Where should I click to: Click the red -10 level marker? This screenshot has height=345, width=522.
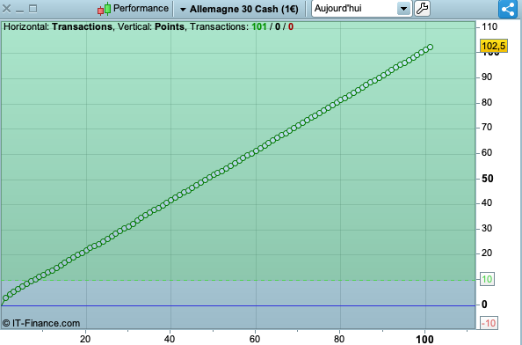pos(489,323)
